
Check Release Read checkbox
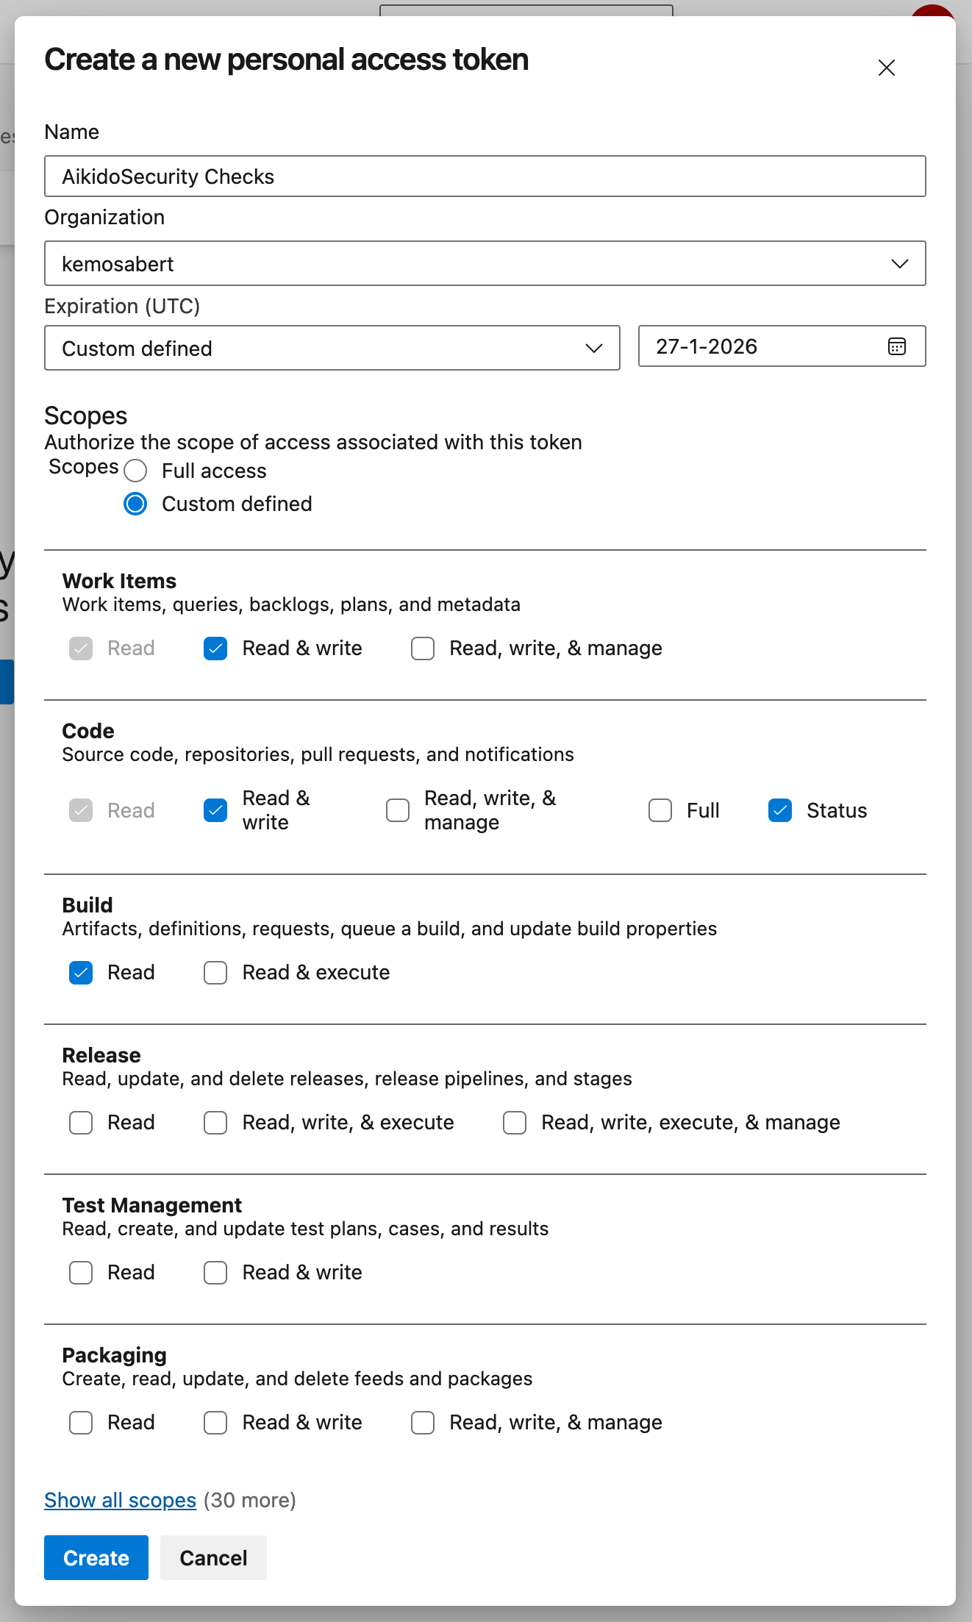point(81,1123)
